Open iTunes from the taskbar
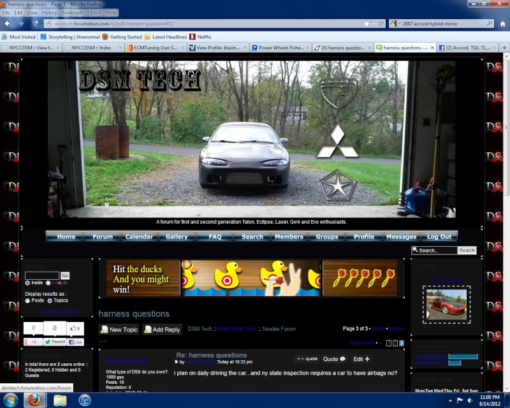Image resolution: width=510 pixels, height=408 pixels. 85,400
